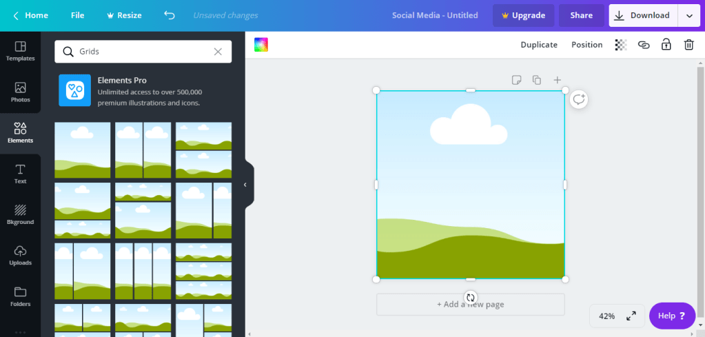Duplicate page using the copy icon
Screen dimensions: 705x337
pyautogui.click(x=537, y=80)
